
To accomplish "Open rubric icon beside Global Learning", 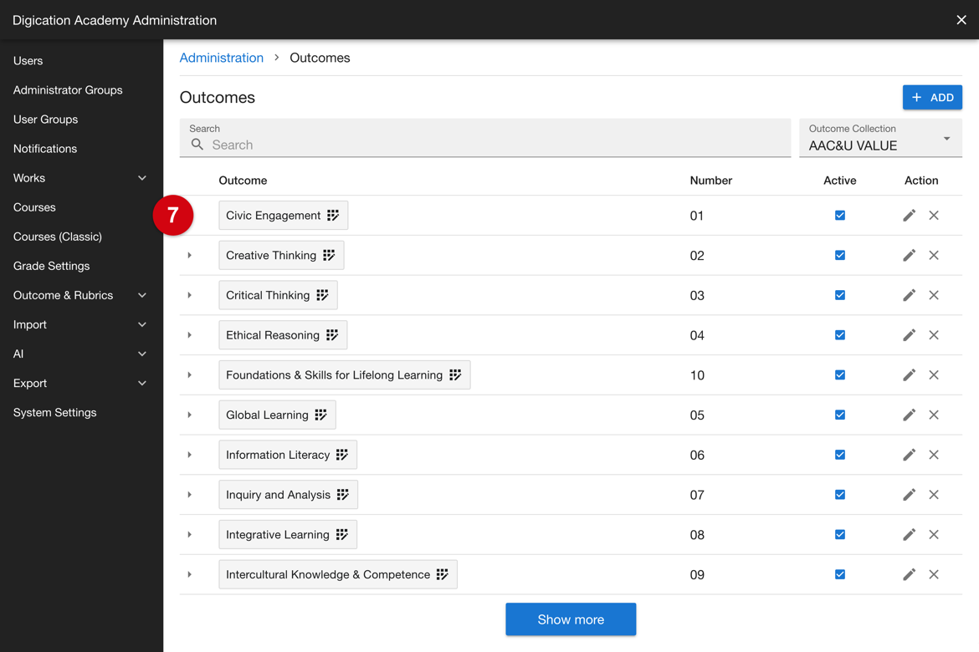I will (321, 415).
